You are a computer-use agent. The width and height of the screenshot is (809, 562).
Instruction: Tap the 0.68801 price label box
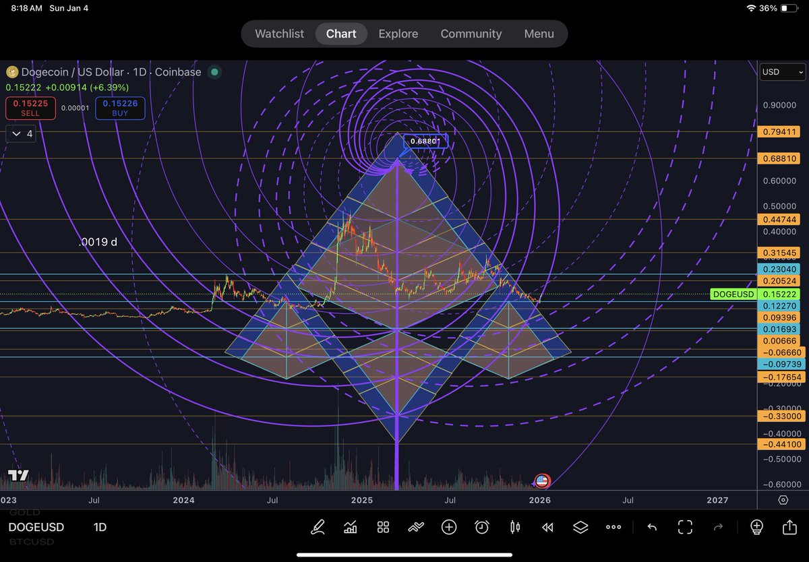425,142
